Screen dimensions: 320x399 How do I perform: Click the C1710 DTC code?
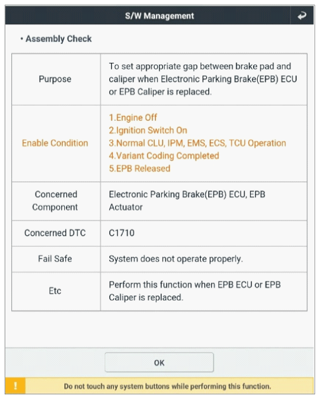[x=122, y=233]
